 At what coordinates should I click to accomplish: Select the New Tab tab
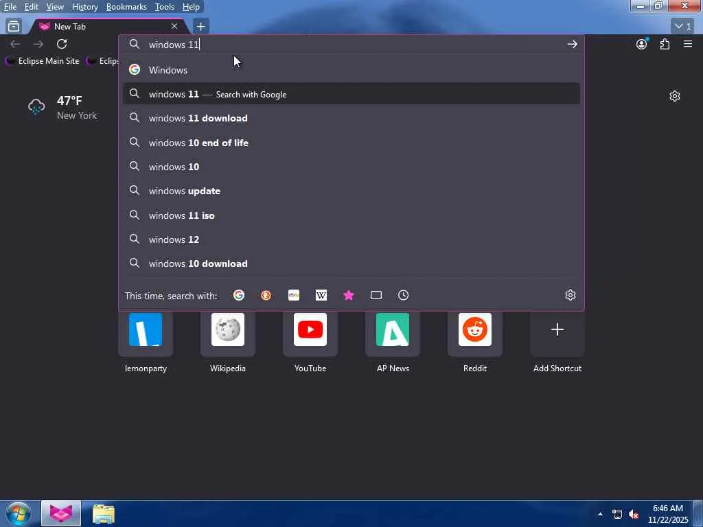[x=108, y=27]
